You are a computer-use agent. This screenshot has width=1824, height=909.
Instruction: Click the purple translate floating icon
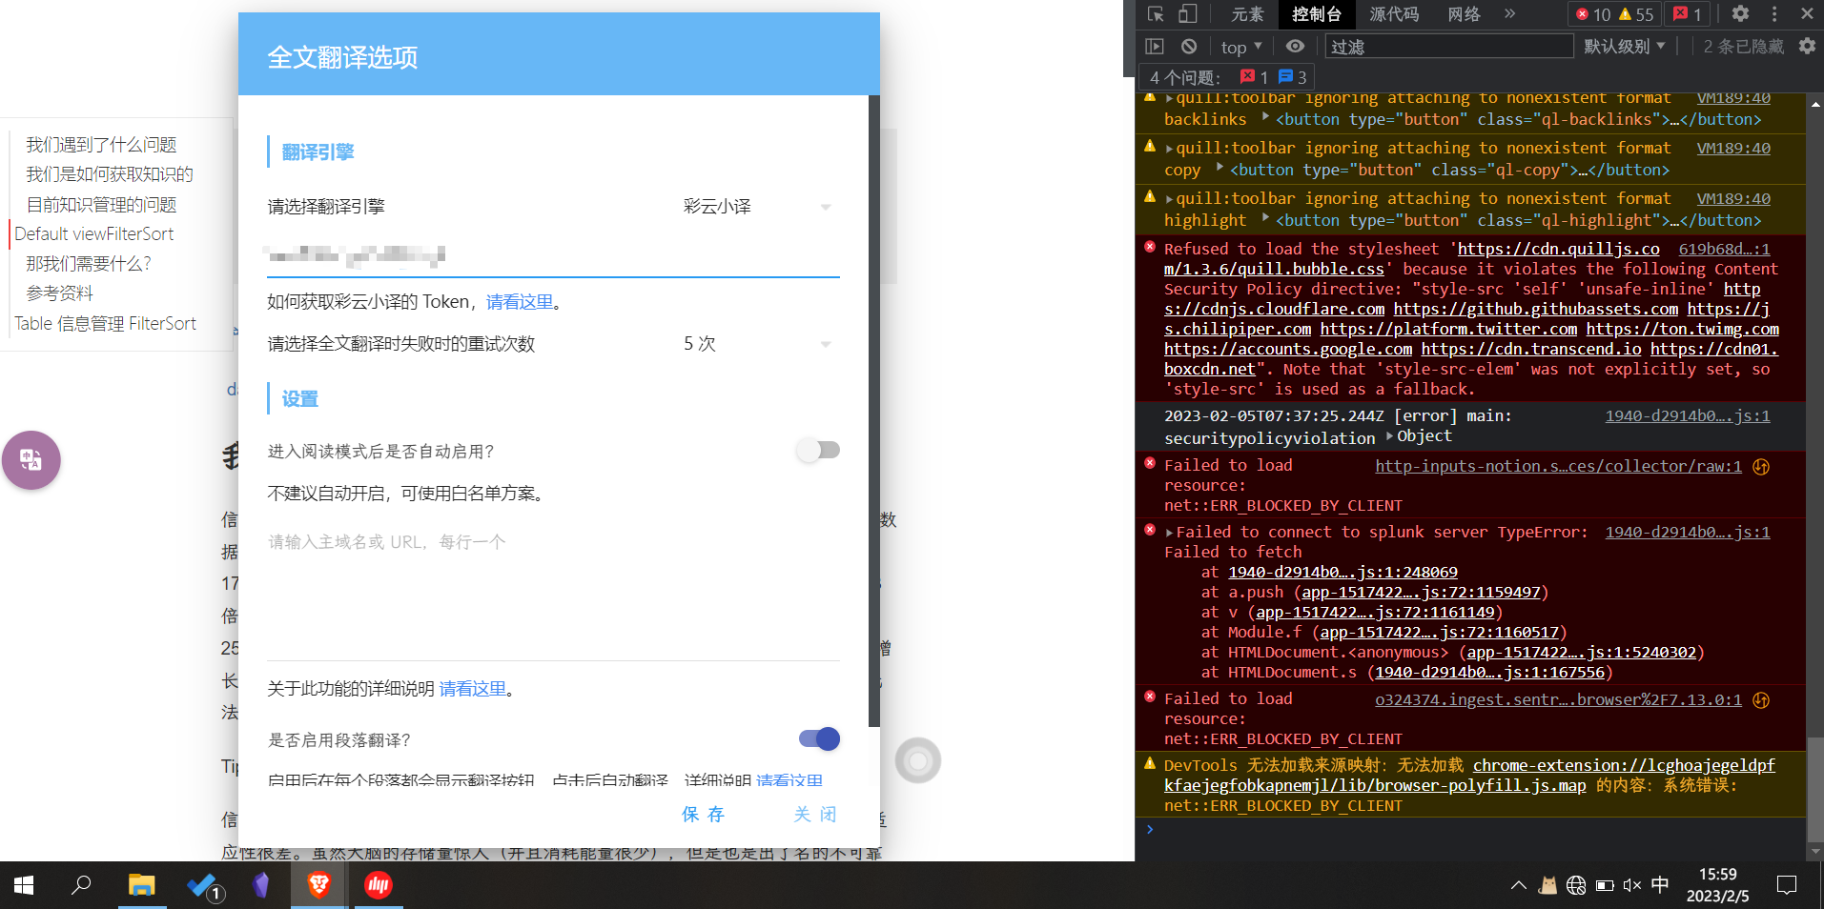click(x=31, y=460)
